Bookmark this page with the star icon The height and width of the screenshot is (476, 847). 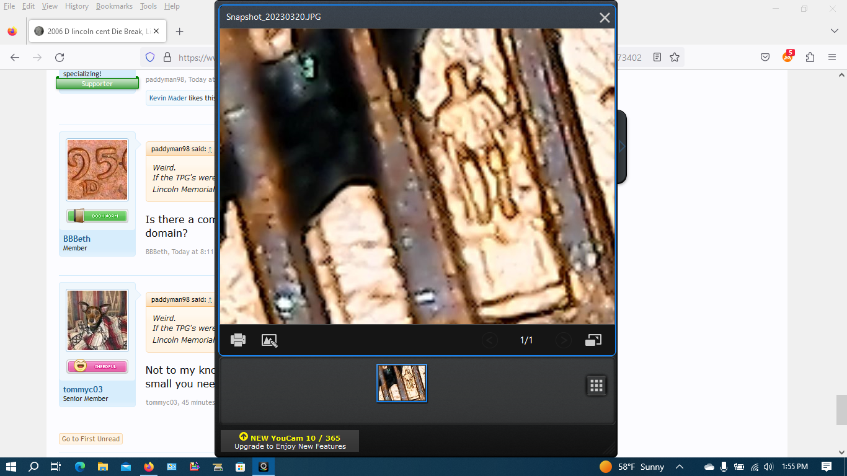coord(675,57)
